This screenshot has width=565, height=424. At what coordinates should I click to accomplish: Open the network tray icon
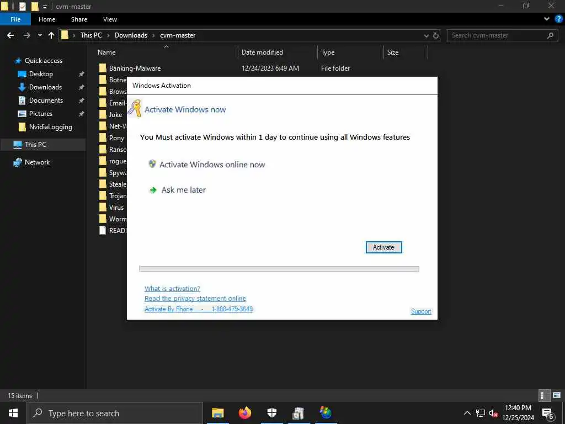(x=481, y=413)
